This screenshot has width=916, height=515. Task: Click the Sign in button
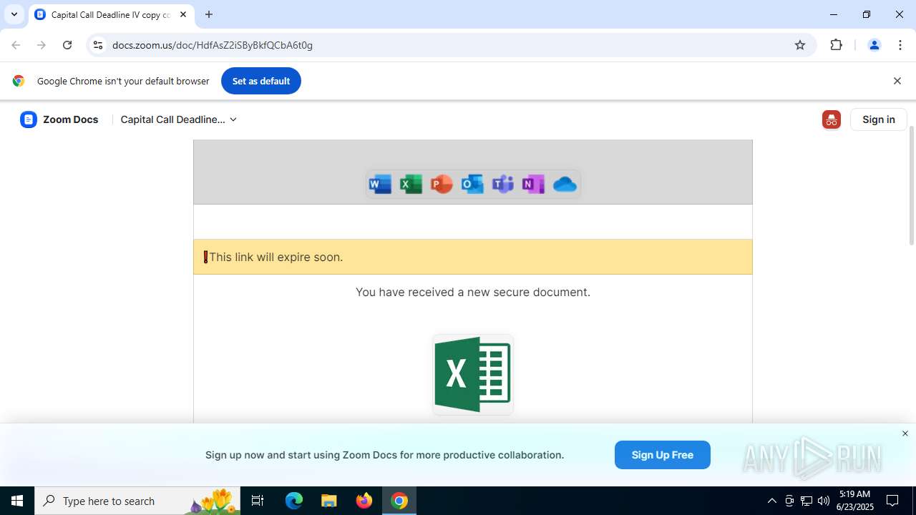pos(879,119)
